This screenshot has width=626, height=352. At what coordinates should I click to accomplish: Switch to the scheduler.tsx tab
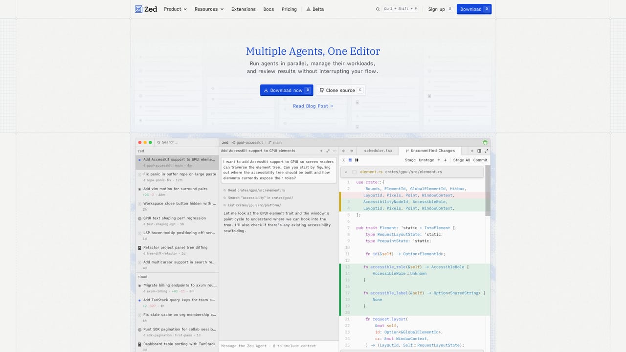click(378, 151)
